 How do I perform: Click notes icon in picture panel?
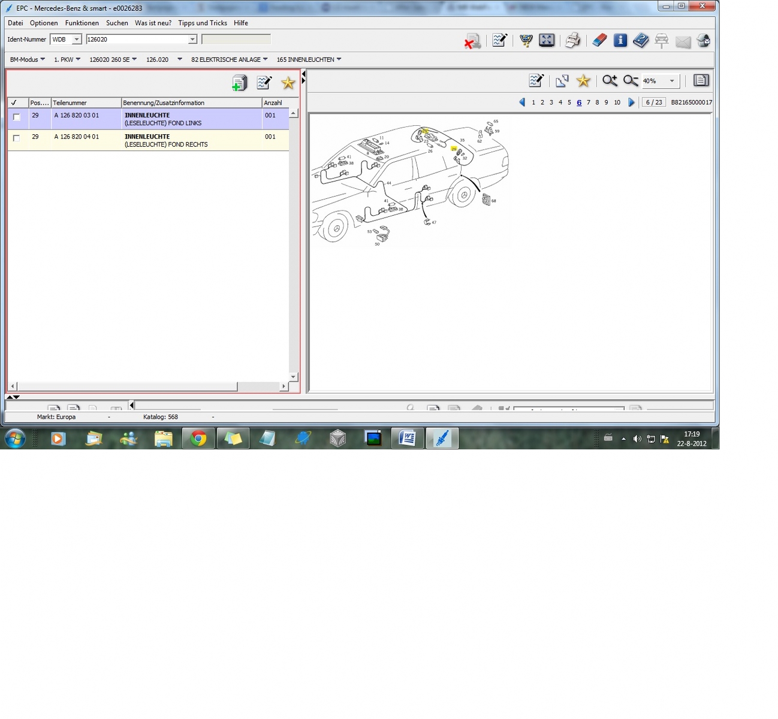[x=536, y=80]
